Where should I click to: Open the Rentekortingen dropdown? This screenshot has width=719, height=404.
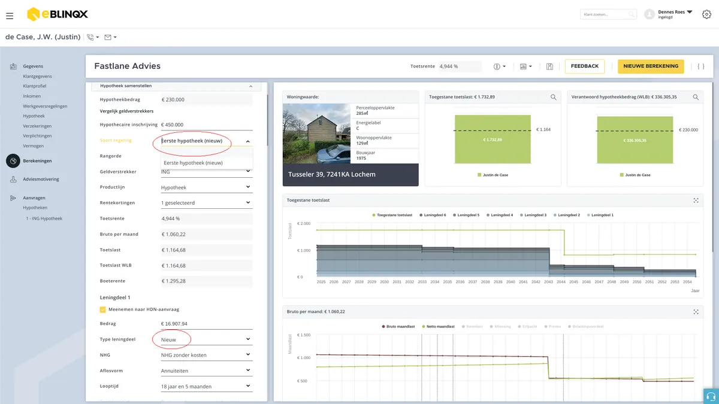206,203
